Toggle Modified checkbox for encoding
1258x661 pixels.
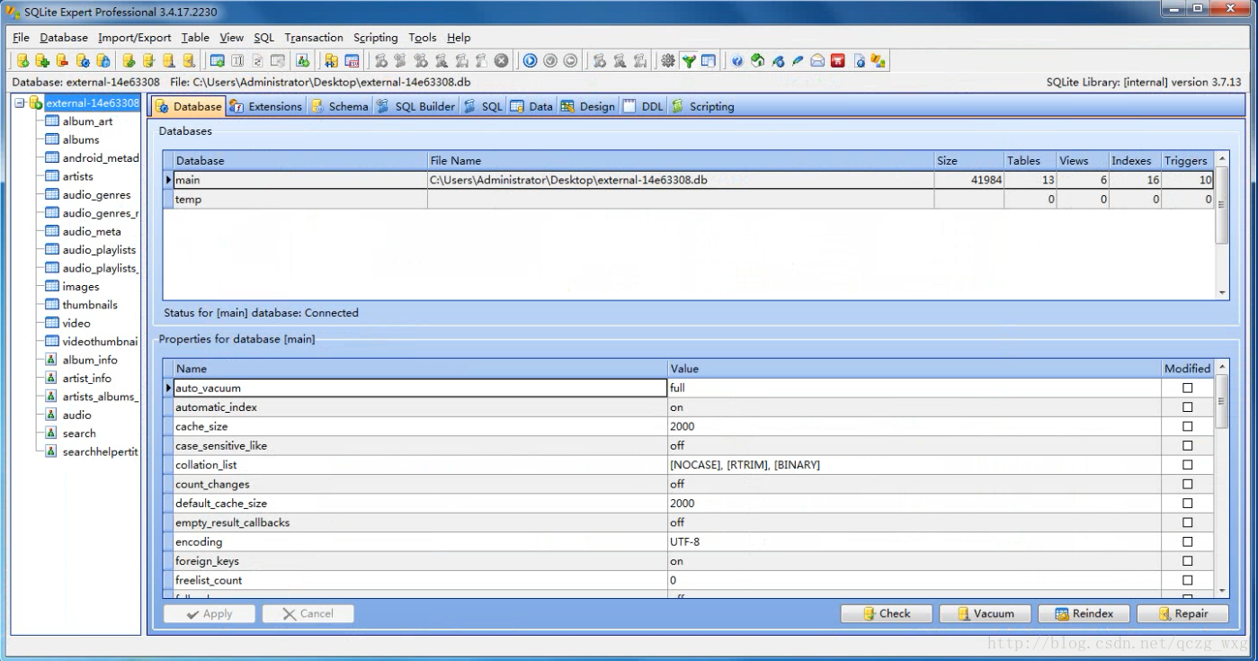point(1187,542)
